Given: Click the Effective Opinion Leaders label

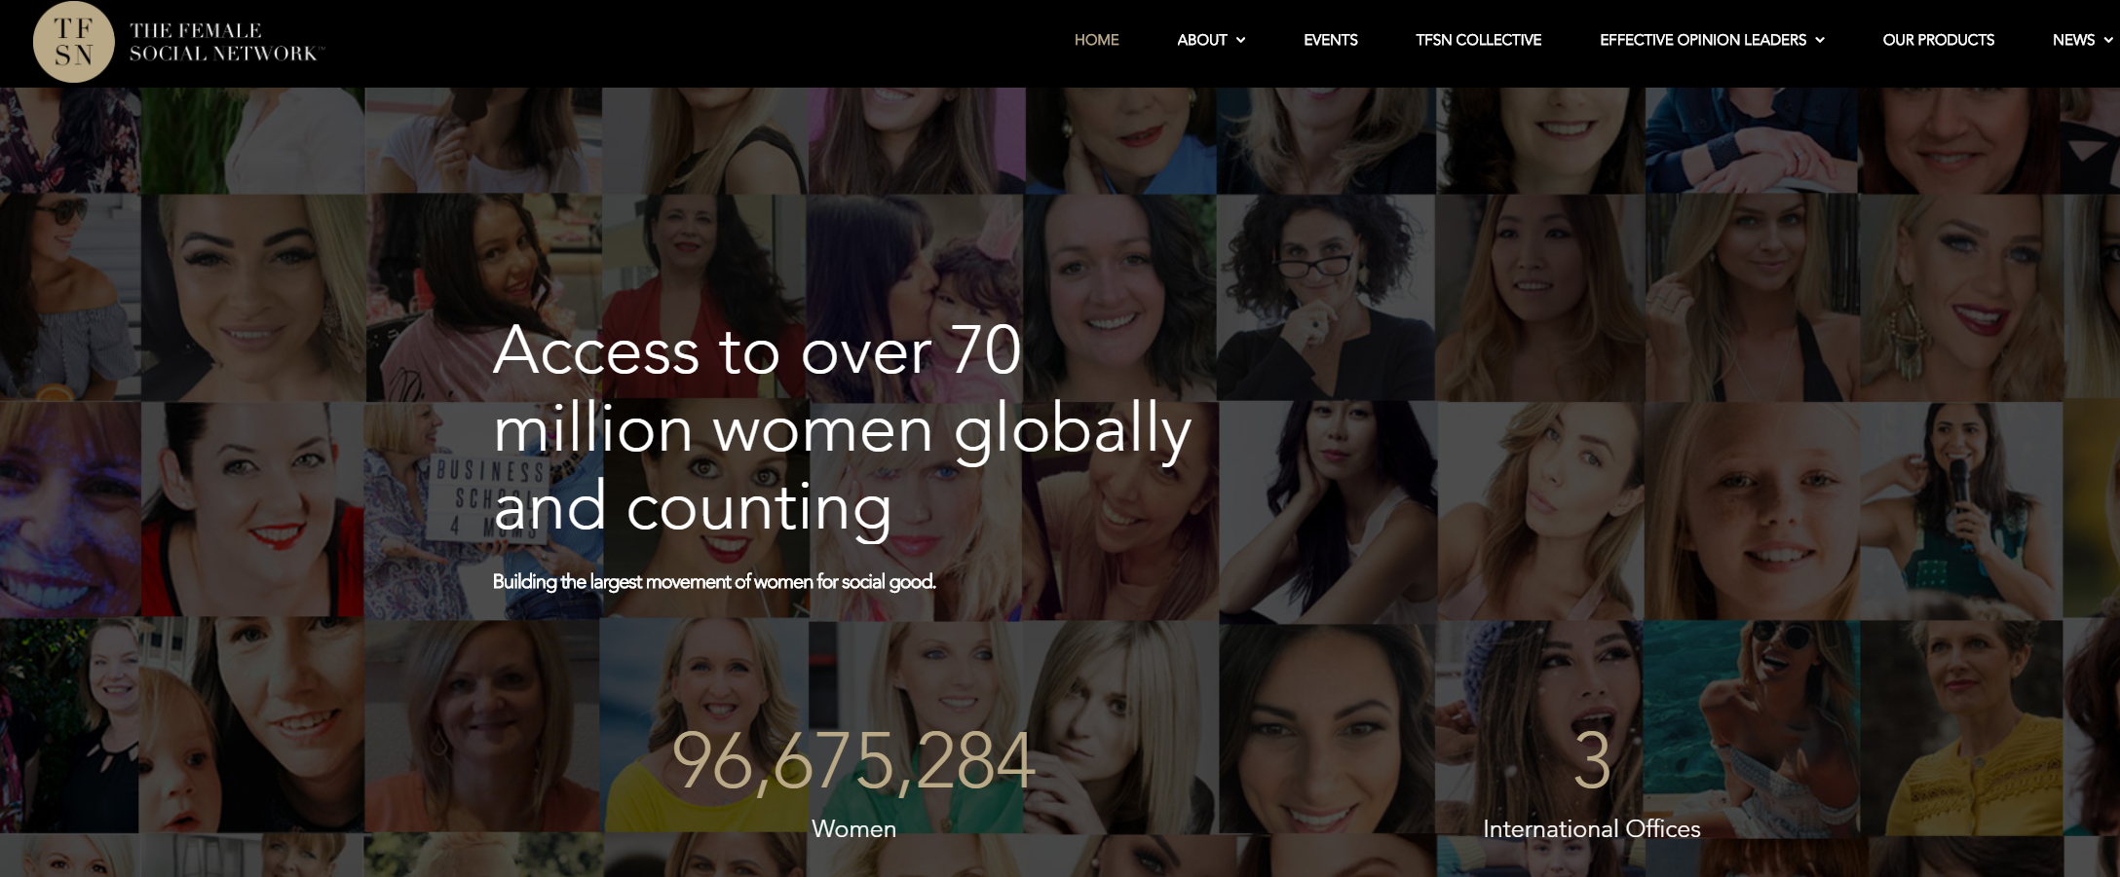Looking at the screenshot, I should pyautogui.click(x=1702, y=40).
